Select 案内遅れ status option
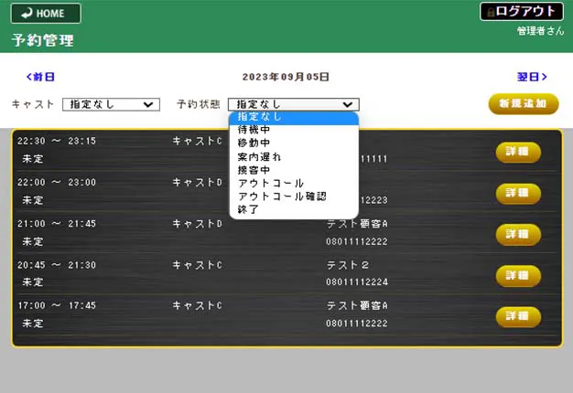573x393 pixels. (294, 157)
